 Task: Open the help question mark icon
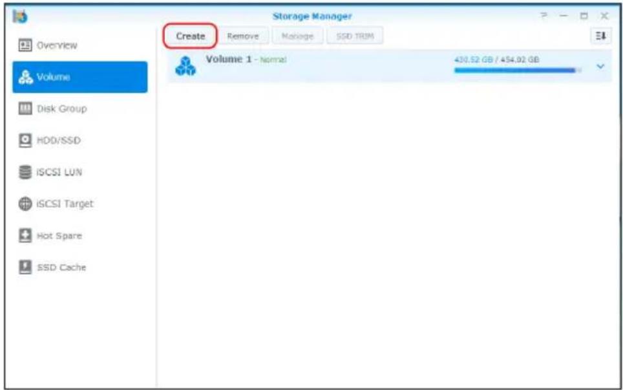coord(544,16)
